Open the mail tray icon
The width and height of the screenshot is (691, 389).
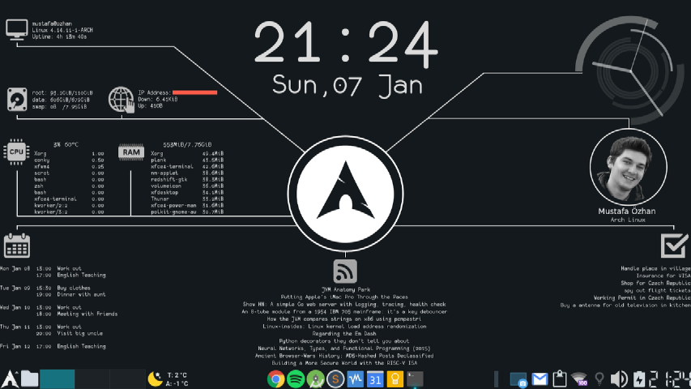tap(540, 378)
